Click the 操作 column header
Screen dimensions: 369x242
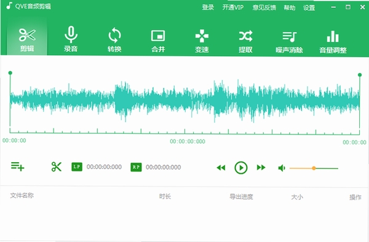[355, 197]
